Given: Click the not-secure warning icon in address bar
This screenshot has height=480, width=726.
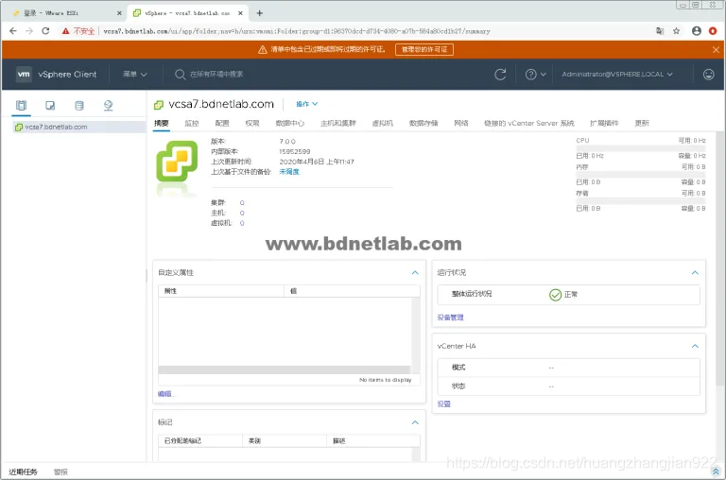Looking at the screenshot, I should [x=66, y=31].
